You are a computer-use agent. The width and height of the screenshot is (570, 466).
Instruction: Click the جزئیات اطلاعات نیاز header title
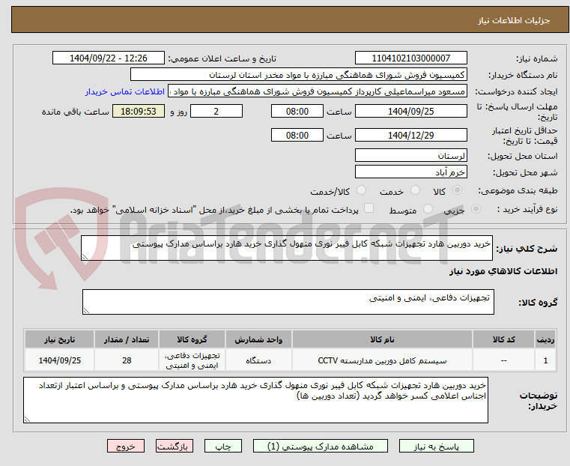(514, 20)
